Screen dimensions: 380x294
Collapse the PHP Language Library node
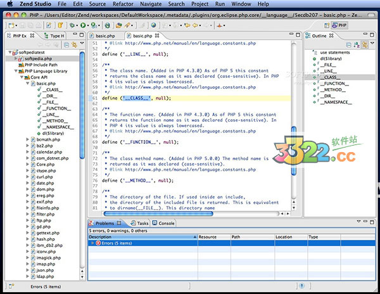[16, 71]
